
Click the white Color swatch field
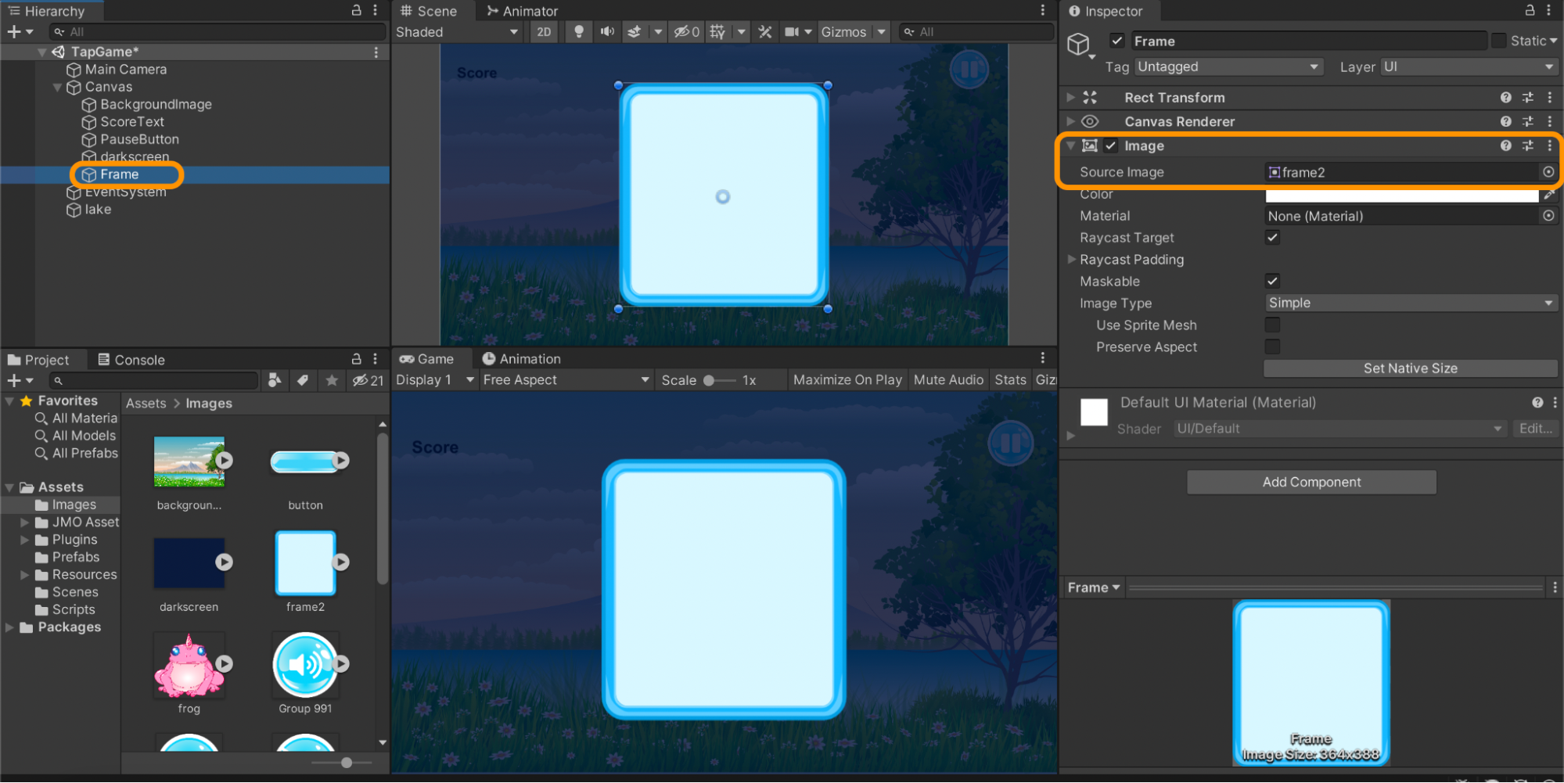click(1401, 196)
